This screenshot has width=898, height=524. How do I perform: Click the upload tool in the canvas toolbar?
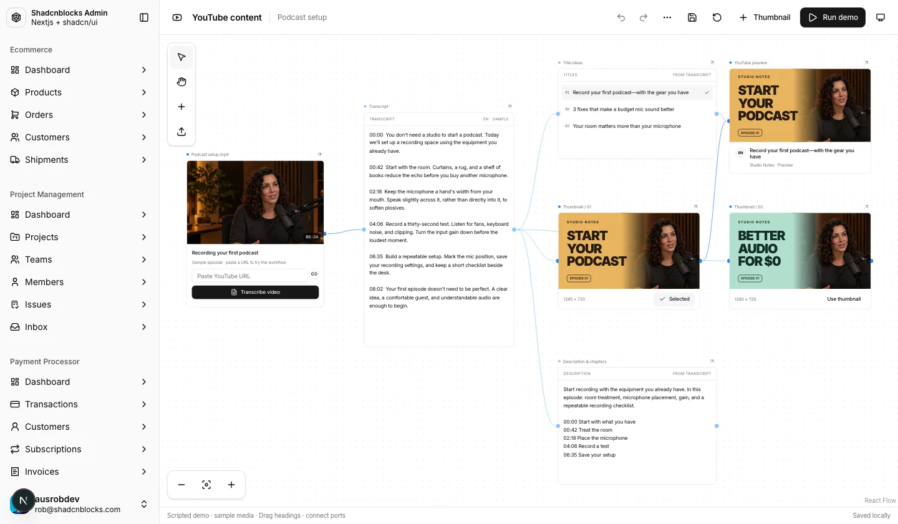(x=181, y=132)
